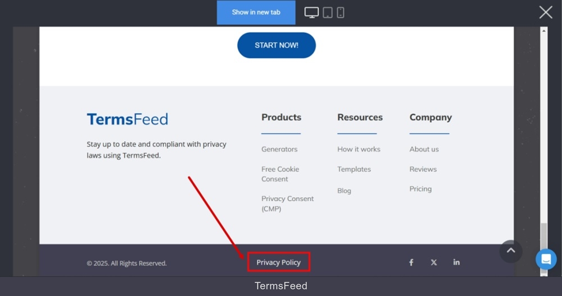Screen dimensions: 562x296
Task: Open the X social link
Action: click(x=434, y=262)
